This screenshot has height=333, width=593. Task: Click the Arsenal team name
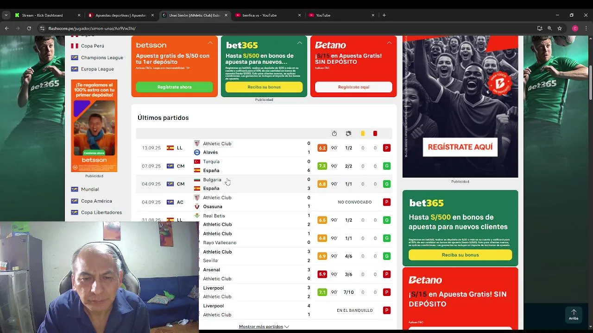(211, 270)
